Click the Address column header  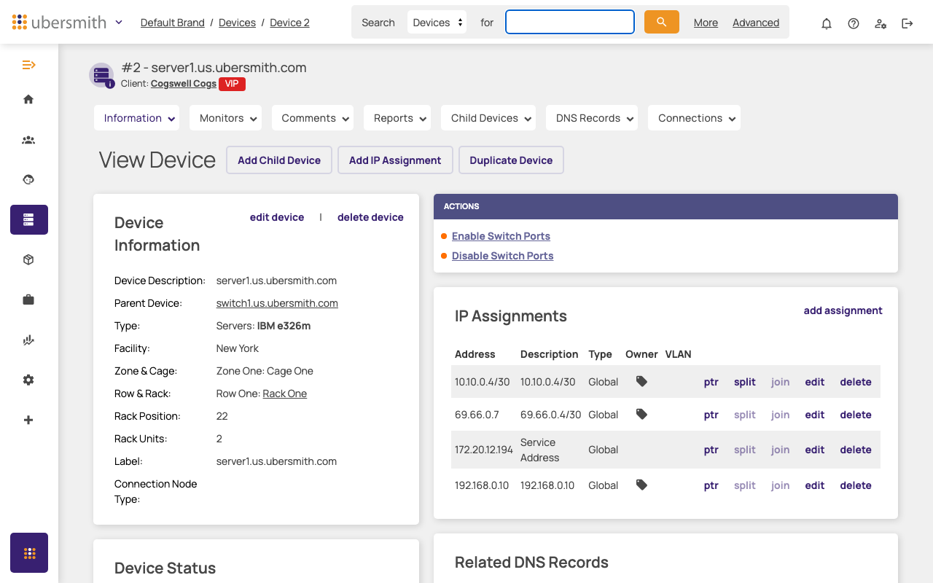pos(475,354)
